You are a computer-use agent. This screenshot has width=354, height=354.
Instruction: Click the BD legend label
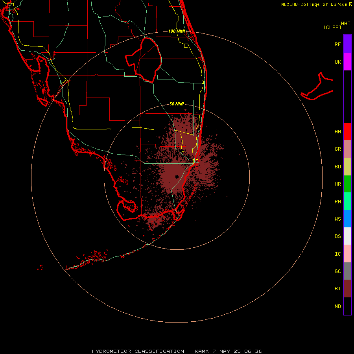point(337,167)
